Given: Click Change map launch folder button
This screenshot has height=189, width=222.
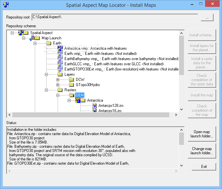Looking at the screenshot, I should 202,151.
